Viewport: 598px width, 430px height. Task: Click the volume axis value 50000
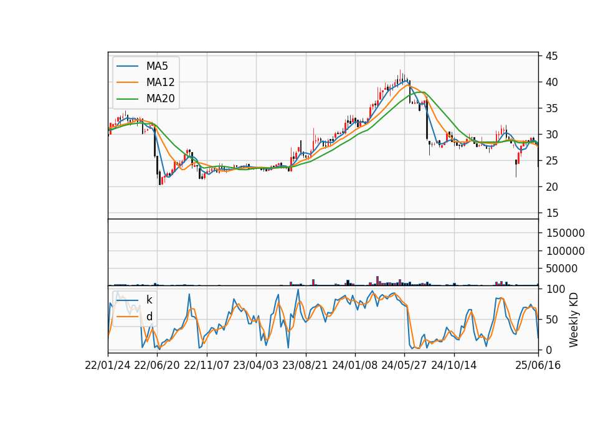click(562, 269)
